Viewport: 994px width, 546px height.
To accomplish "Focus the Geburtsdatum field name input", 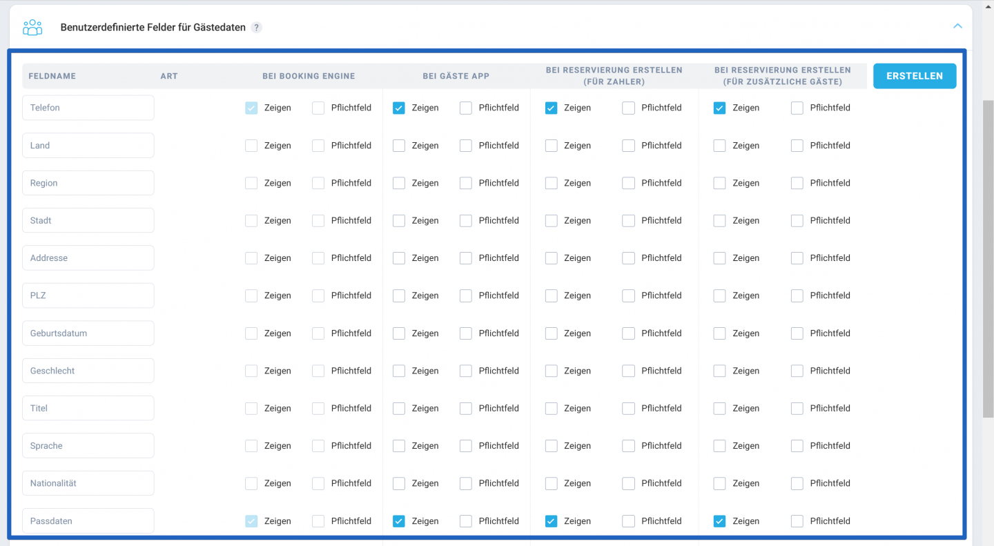I will pyautogui.click(x=88, y=333).
